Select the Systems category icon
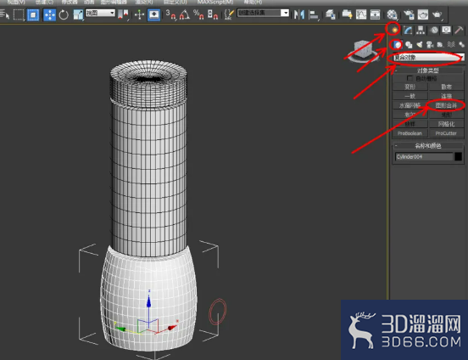This screenshot has width=468, height=360. 461,44
